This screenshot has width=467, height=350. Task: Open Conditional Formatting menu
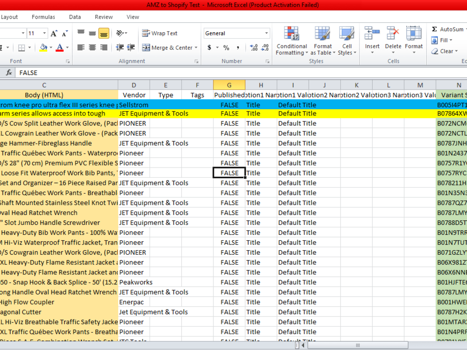click(291, 41)
